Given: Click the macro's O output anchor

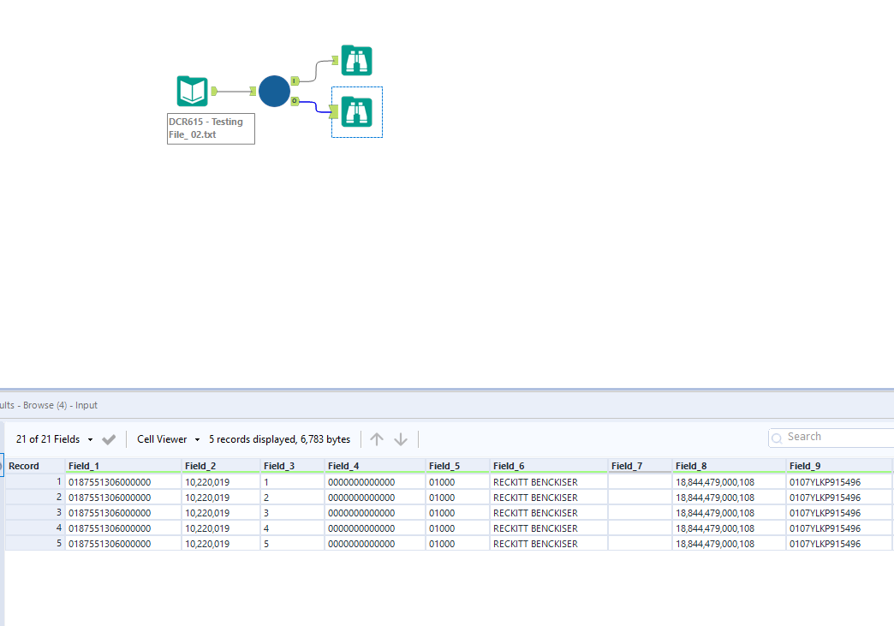Looking at the screenshot, I should tap(295, 101).
